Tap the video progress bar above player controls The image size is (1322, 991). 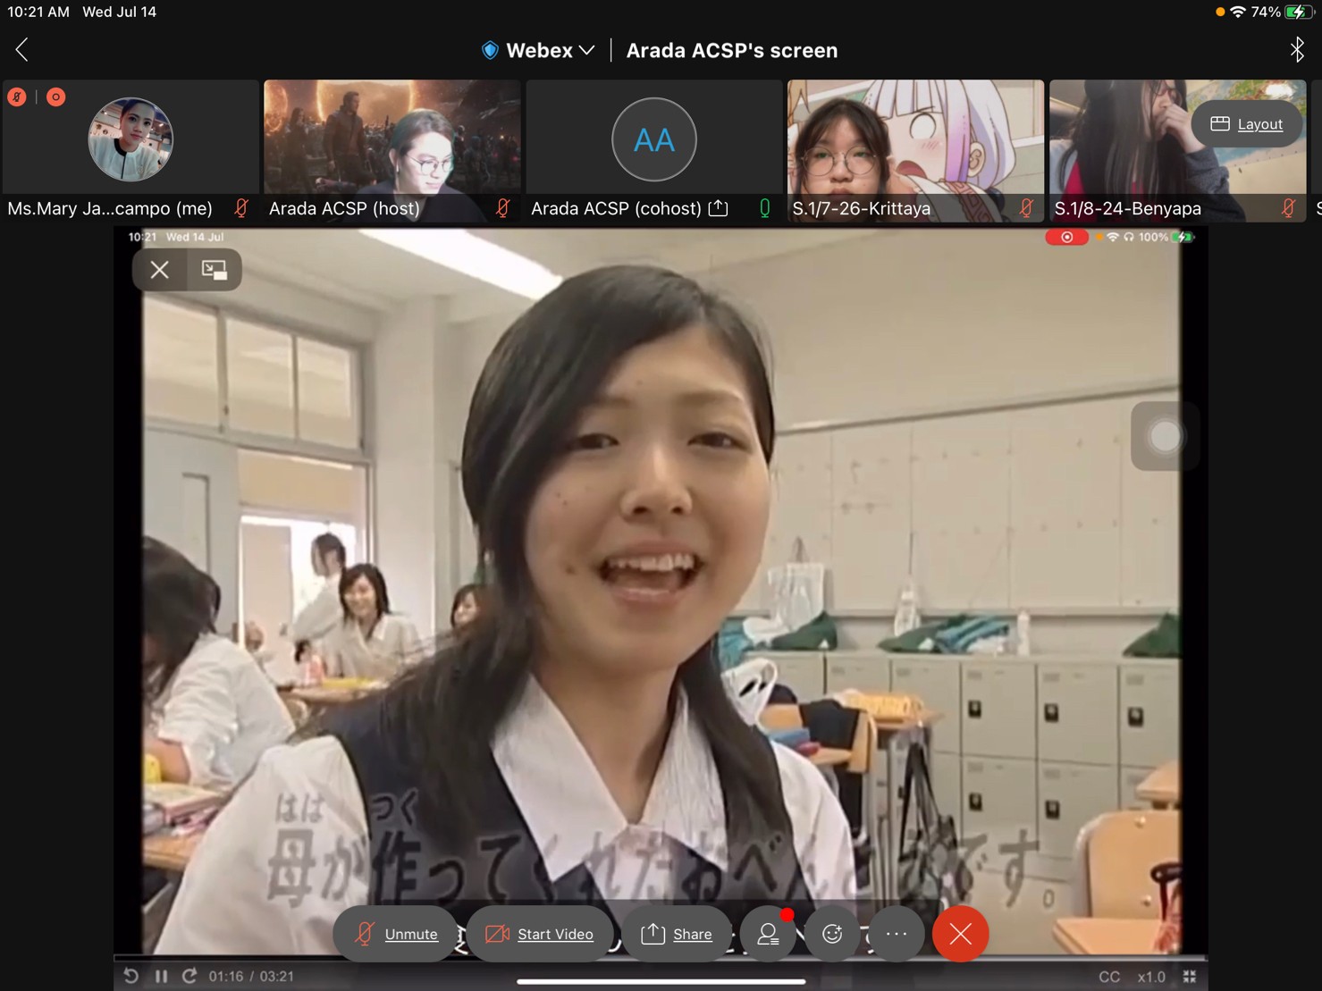pos(661,958)
